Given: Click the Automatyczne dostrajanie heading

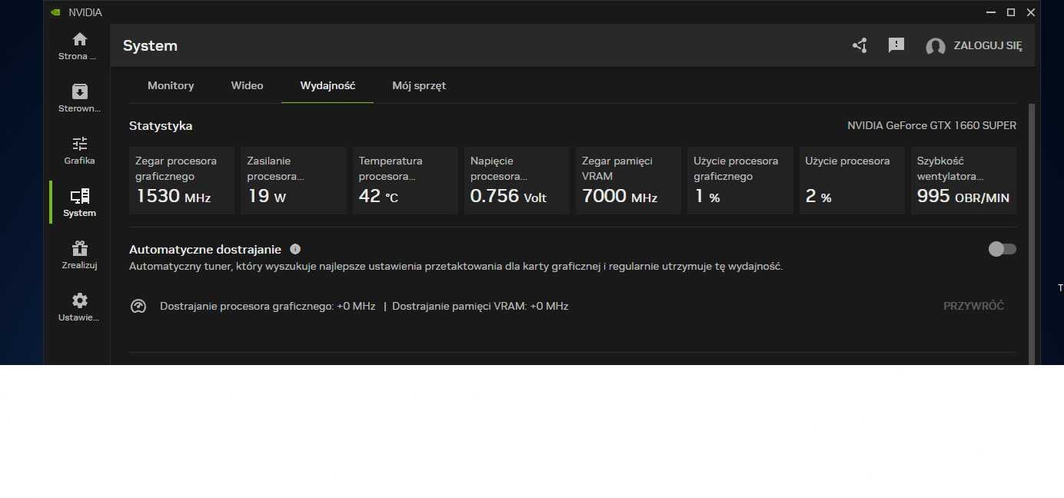Looking at the screenshot, I should tap(205, 249).
